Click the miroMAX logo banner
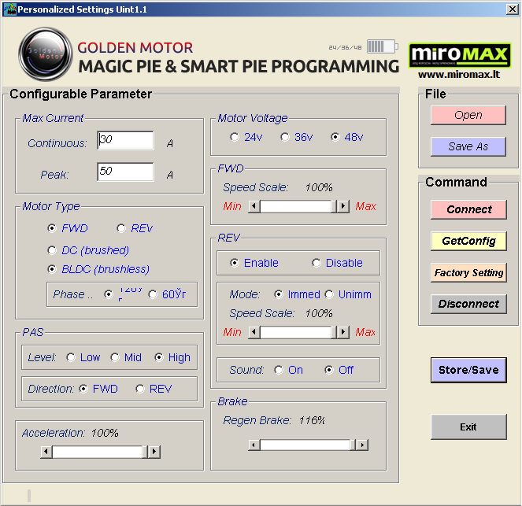 point(460,56)
